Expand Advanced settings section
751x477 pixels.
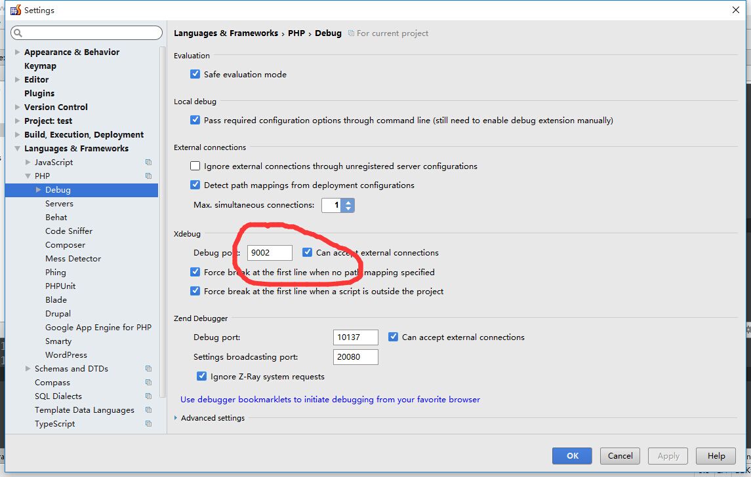pos(176,418)
